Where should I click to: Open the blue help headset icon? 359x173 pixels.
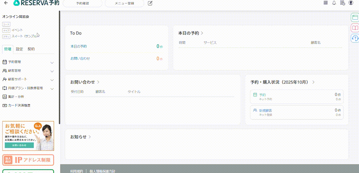coord(355,38)
